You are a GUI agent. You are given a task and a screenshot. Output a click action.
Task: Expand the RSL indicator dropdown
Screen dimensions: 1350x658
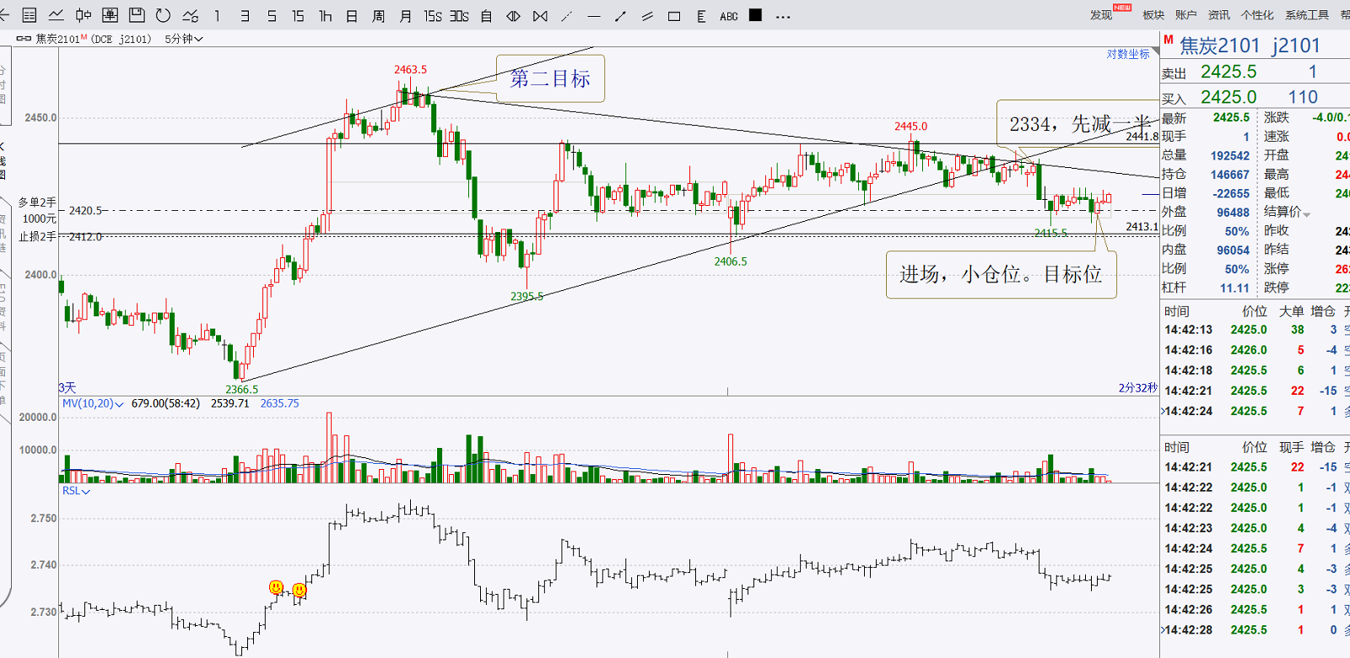pos(76,491)
